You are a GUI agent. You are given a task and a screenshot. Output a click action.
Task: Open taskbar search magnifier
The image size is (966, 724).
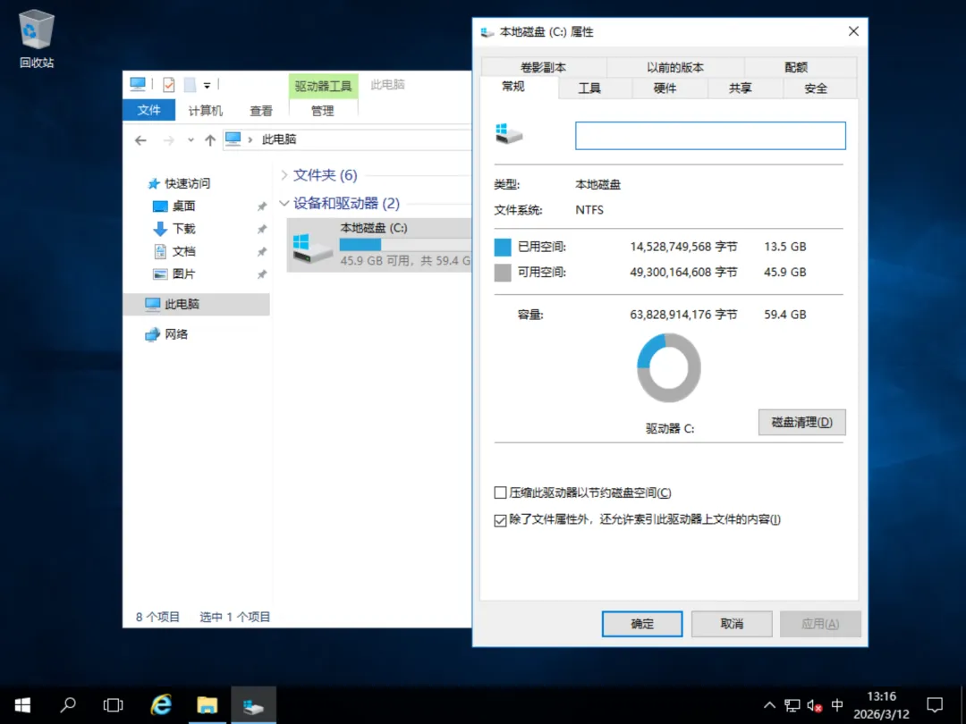pyautogui.click(x=68, y=705)
